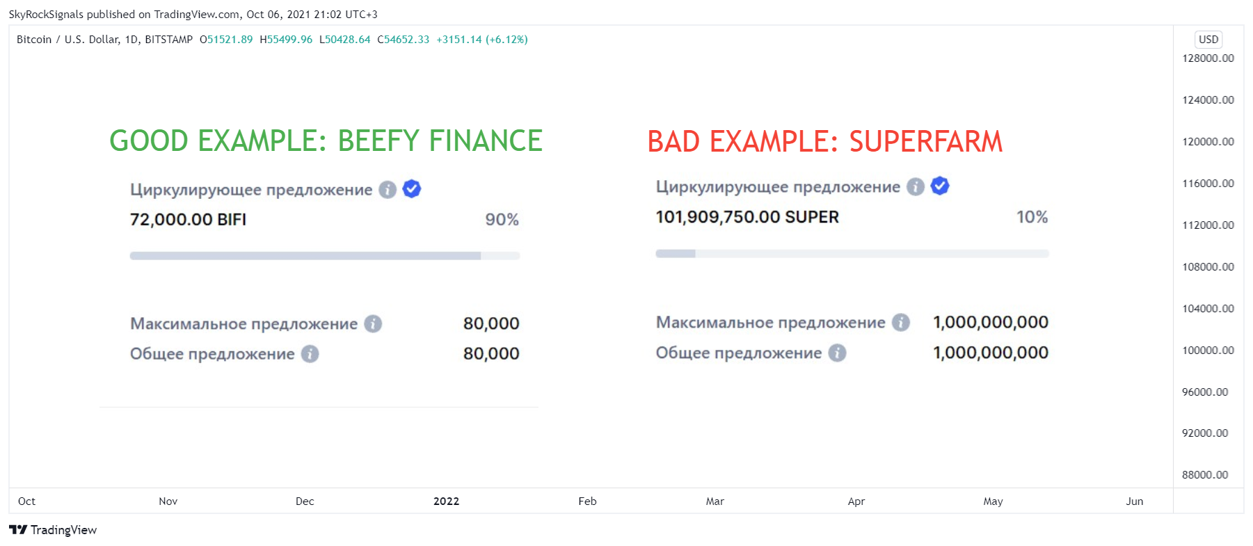
Task: Click info icon for SUPER total supply
Action: (837, 353)
